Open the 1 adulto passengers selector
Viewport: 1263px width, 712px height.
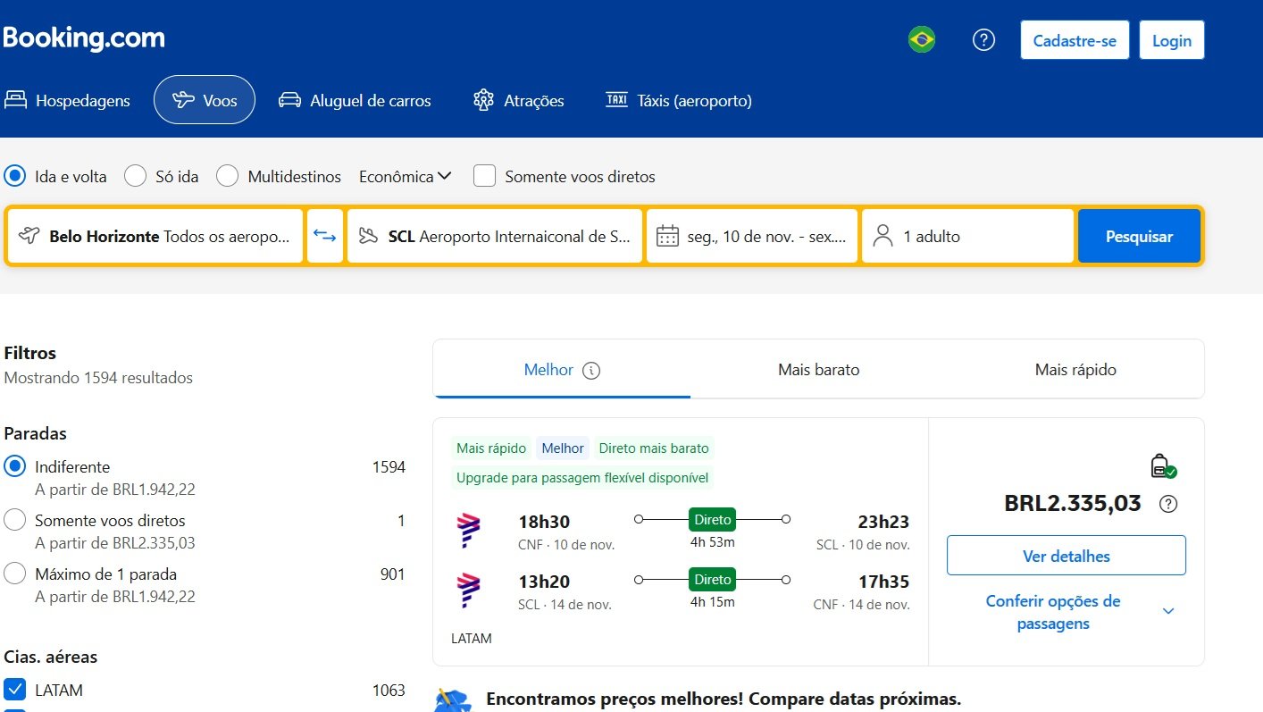[967, 236]
